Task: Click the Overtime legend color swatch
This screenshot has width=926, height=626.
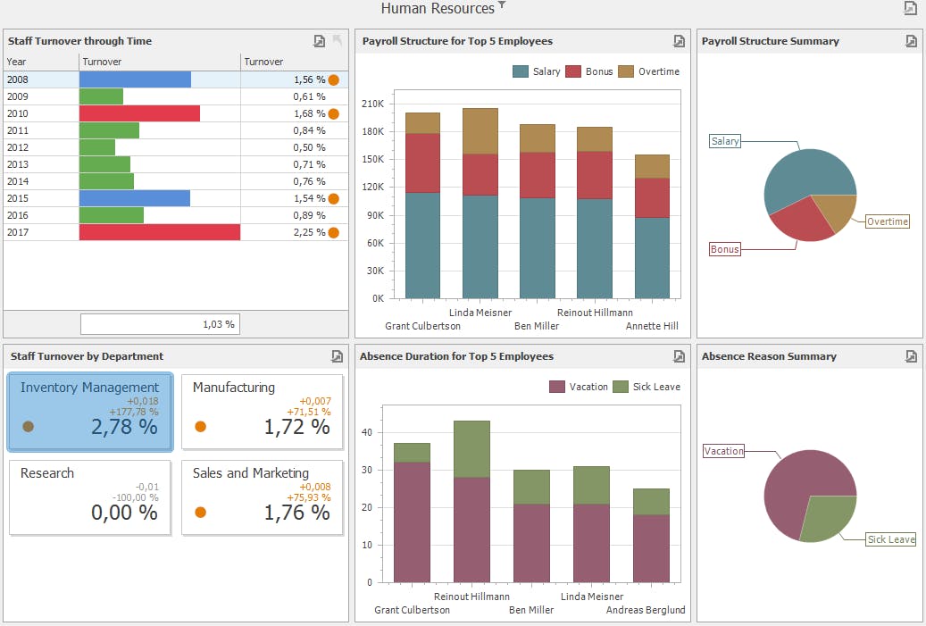Action: (x=626, y=71)
